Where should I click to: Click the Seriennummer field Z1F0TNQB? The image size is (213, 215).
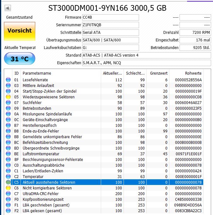111,25
